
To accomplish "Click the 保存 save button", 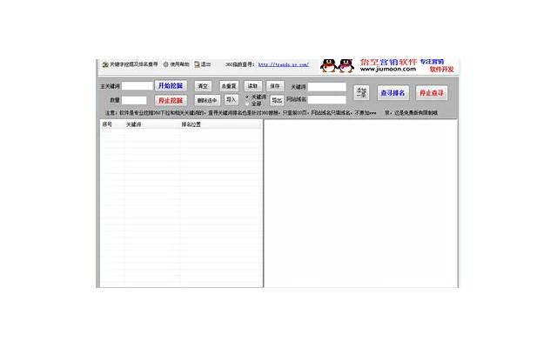I will [275, 86].
